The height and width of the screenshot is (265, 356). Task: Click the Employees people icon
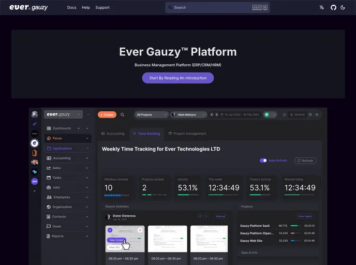[49, 197]
